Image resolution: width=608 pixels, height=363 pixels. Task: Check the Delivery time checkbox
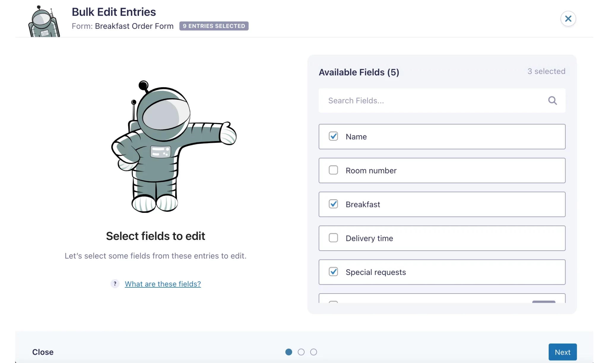coord(333,238)
